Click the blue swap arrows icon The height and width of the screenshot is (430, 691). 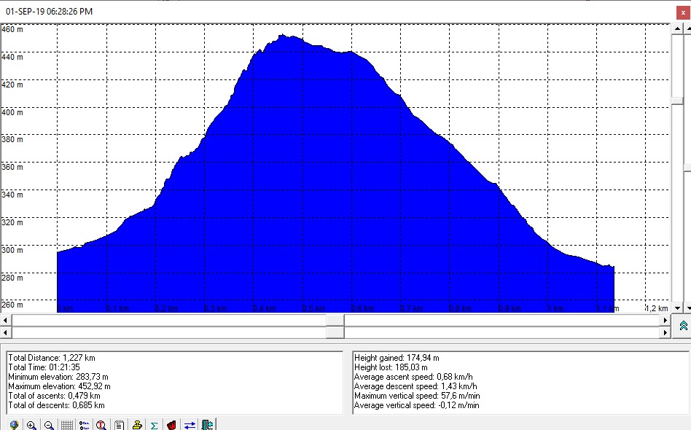coord(190,425)
